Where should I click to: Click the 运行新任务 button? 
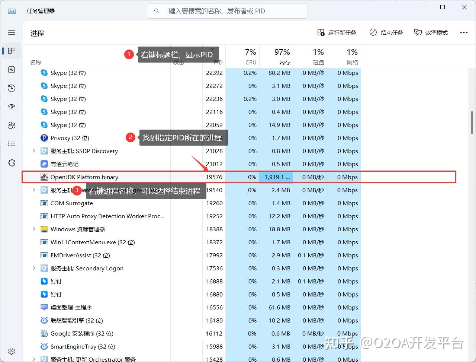(x=337, y=32)
